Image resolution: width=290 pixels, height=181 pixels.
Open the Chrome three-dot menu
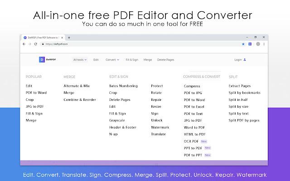265,44
